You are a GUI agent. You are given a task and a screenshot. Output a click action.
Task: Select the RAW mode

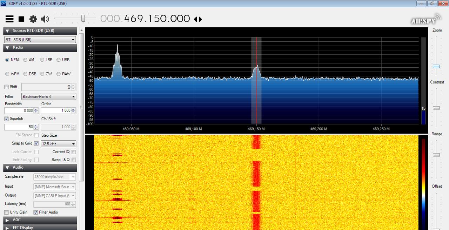[59, 74]
